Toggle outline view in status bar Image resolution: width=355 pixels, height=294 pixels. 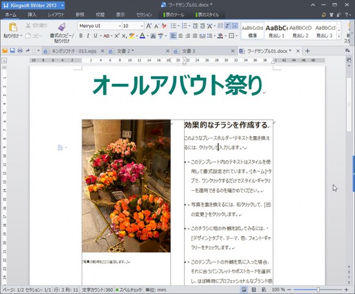(x=254, y=289)
